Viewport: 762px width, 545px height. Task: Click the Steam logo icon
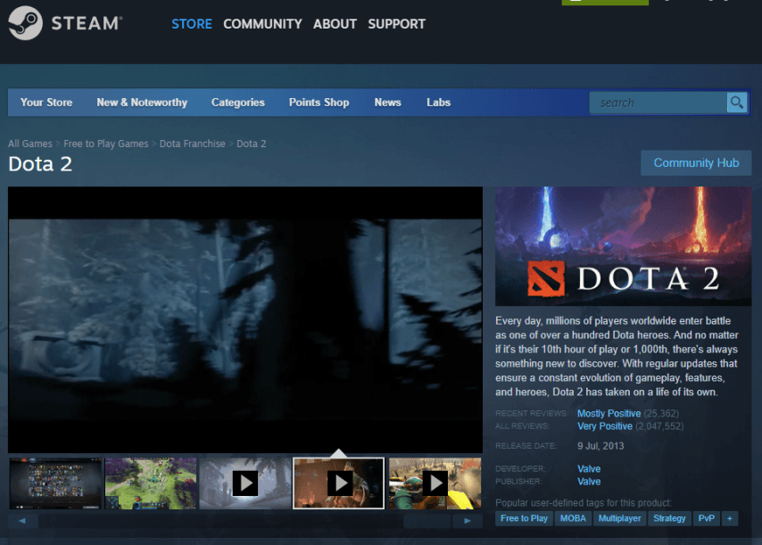tap(26, 23)
